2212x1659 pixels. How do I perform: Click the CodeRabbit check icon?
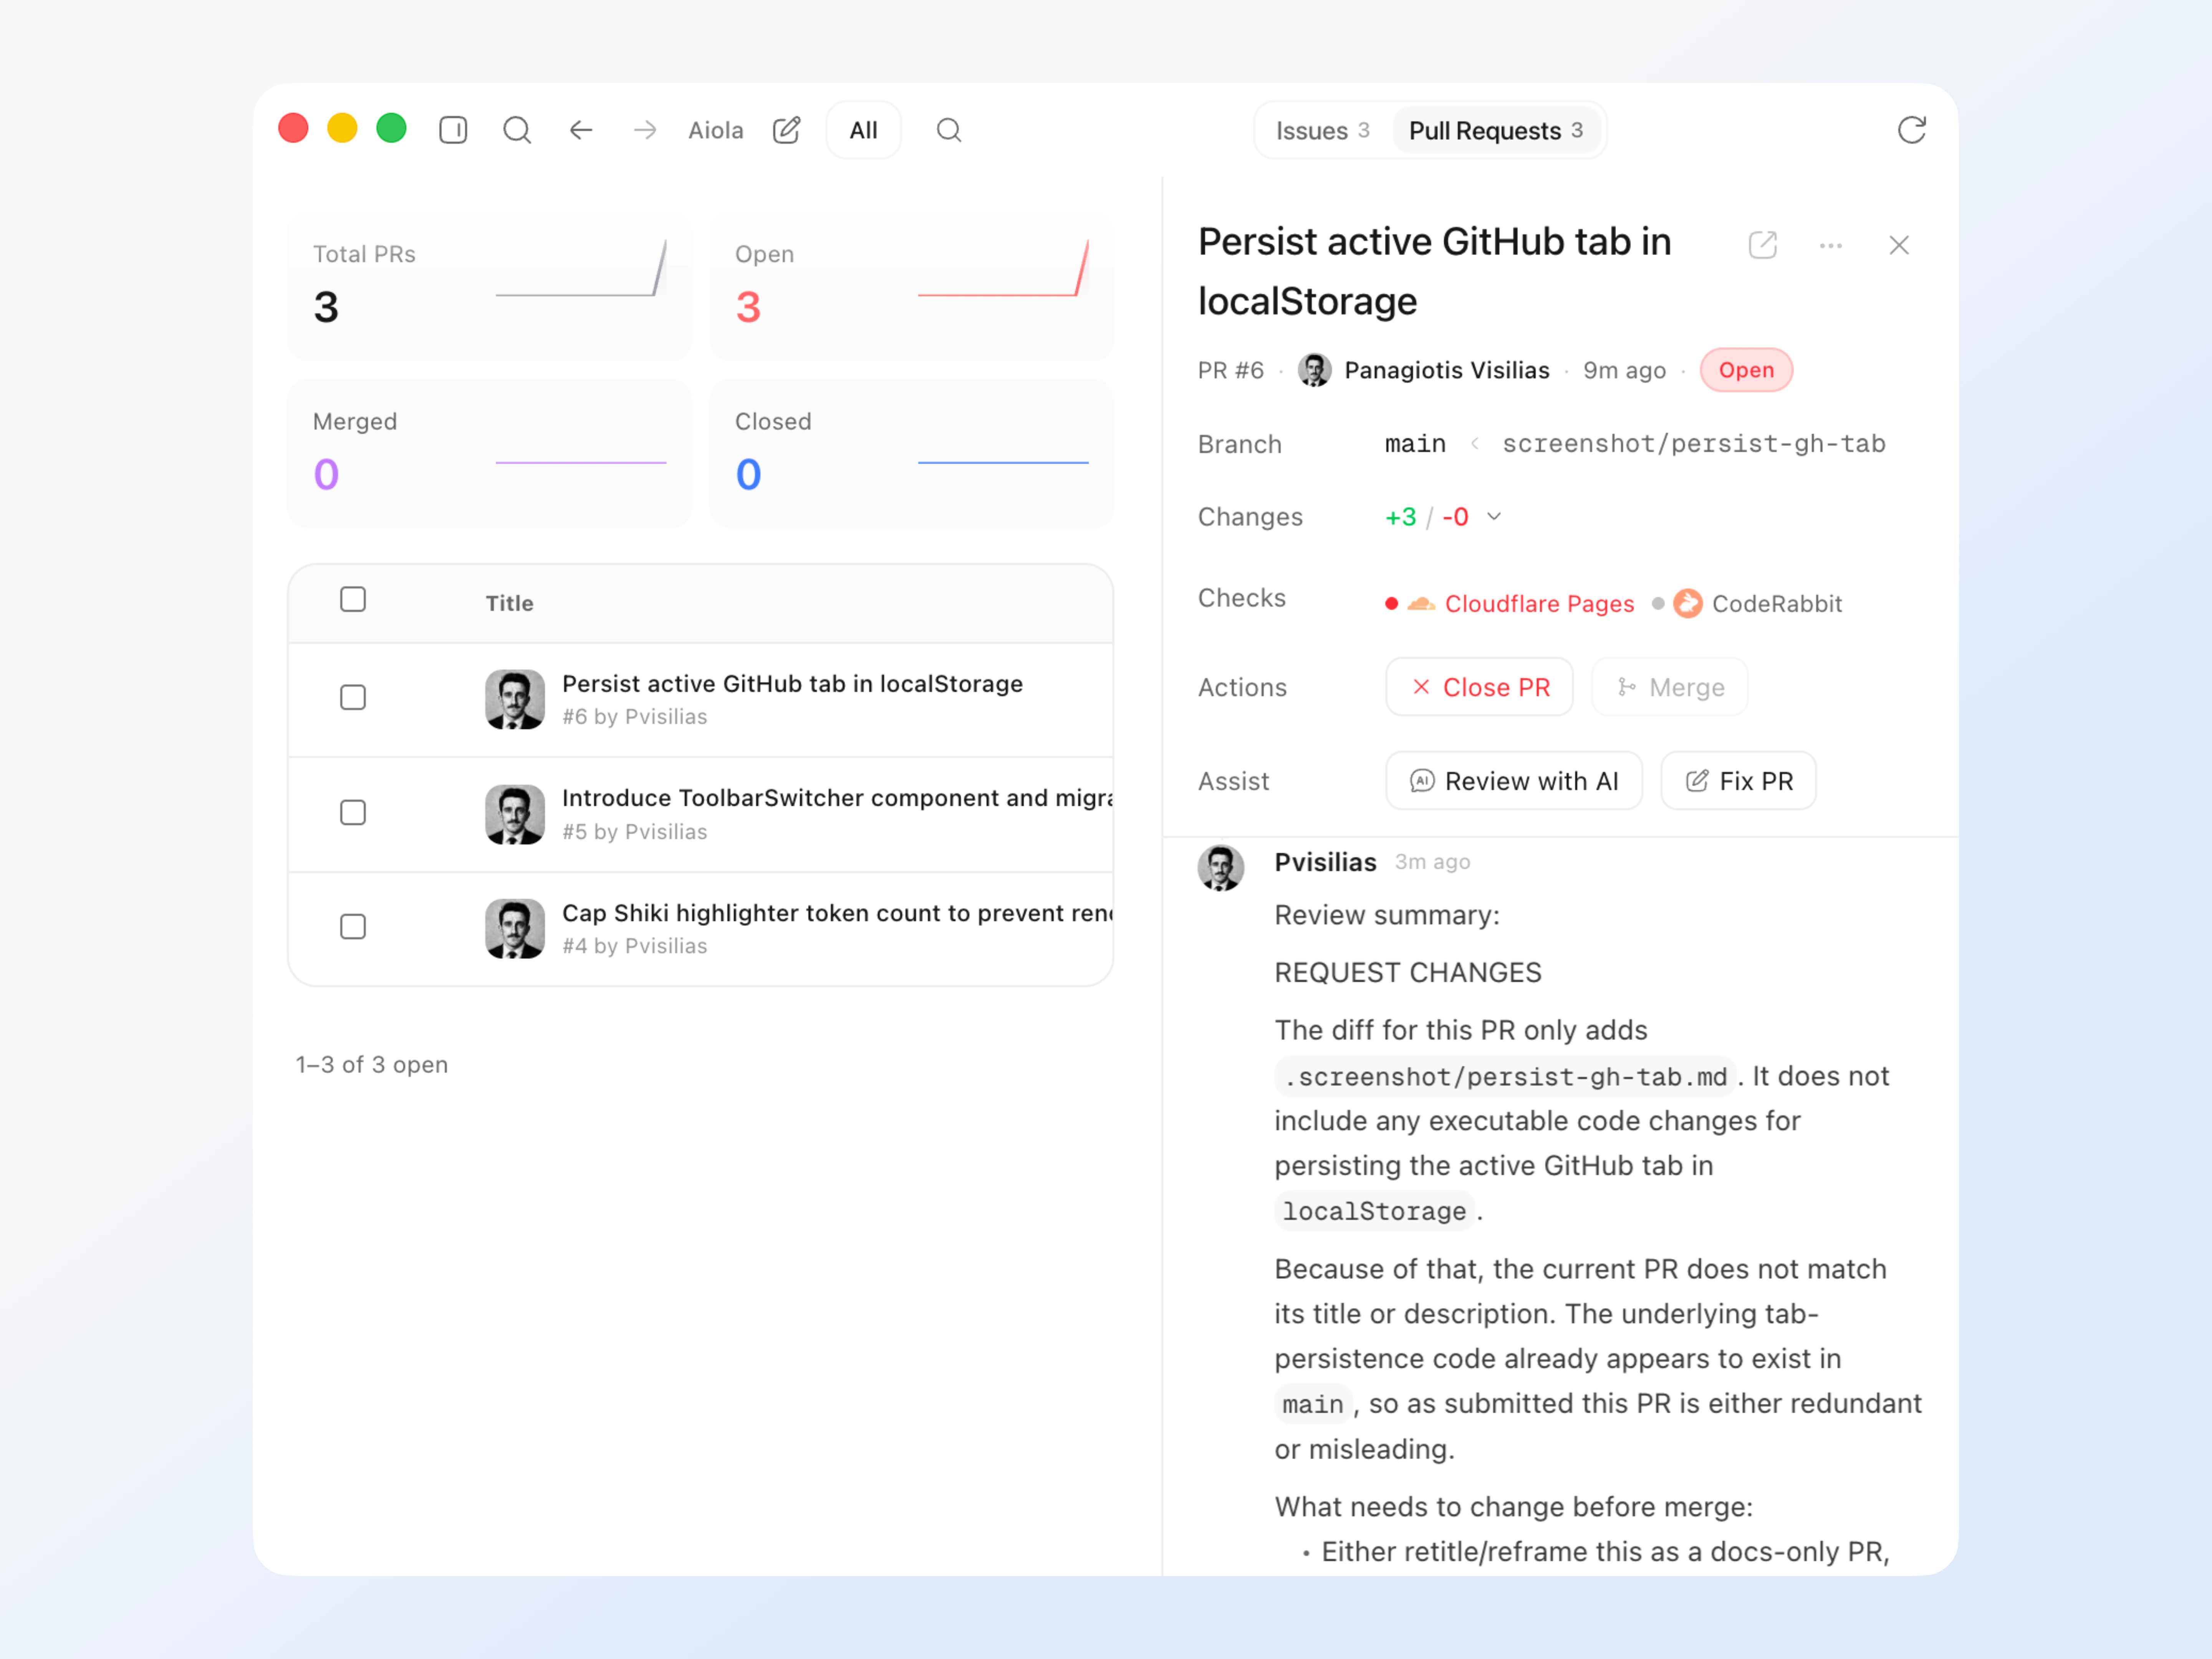click(1688, 604)
